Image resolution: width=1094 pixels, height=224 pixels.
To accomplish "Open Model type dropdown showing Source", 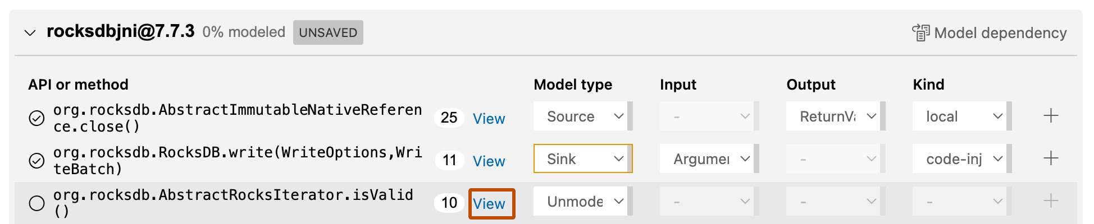I will tap(582, 116).
